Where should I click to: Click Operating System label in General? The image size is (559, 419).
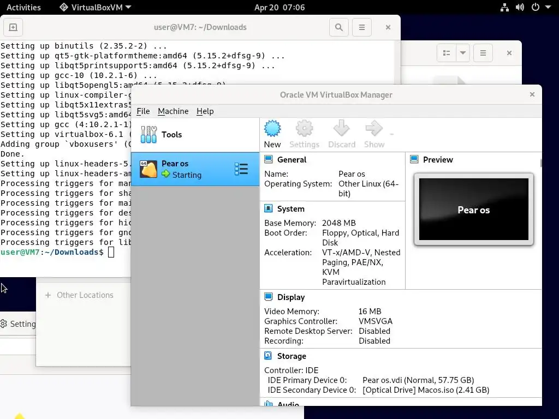(298, 184)
